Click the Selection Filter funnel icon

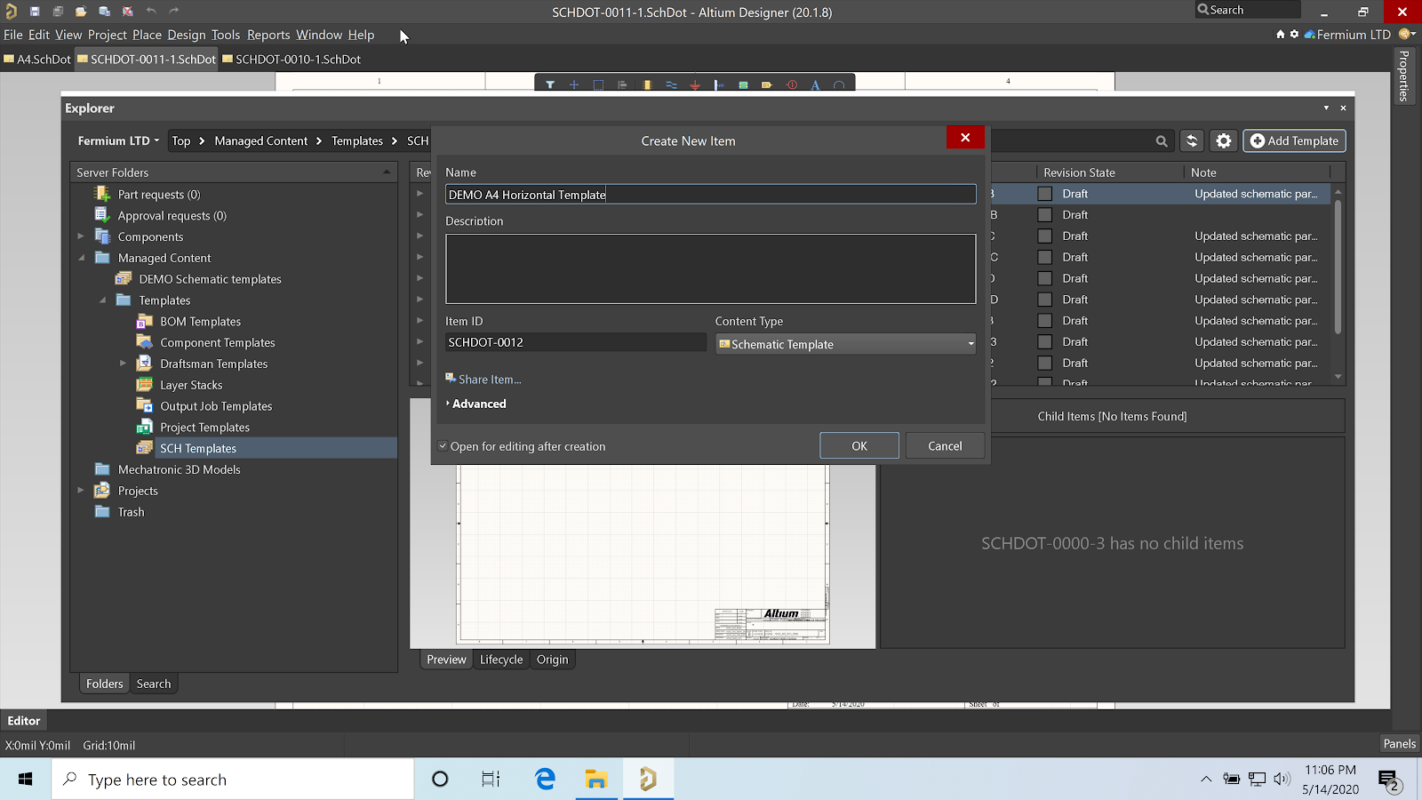[550, 85]
